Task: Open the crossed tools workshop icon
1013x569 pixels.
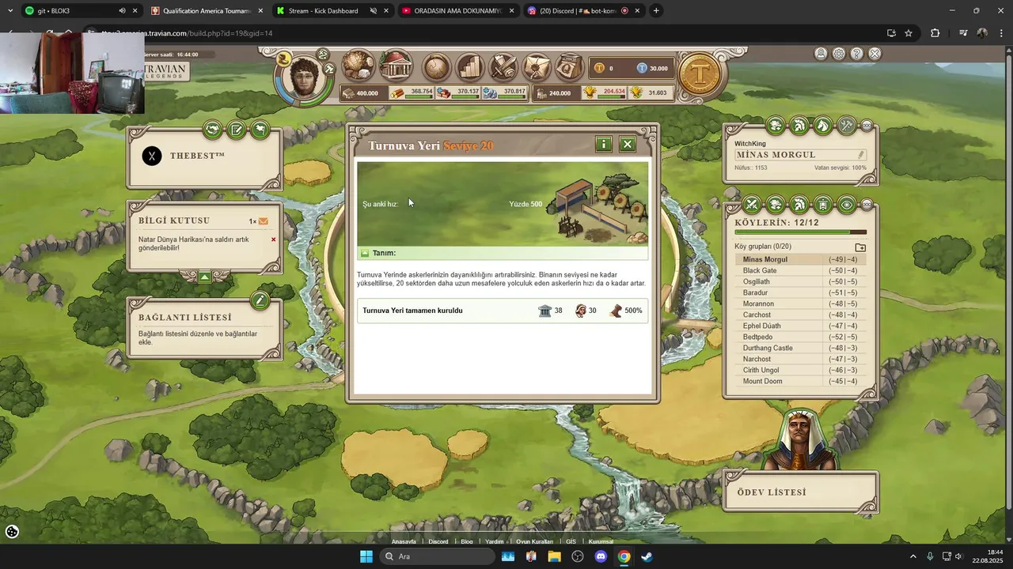Action: (x=847, y=125)
